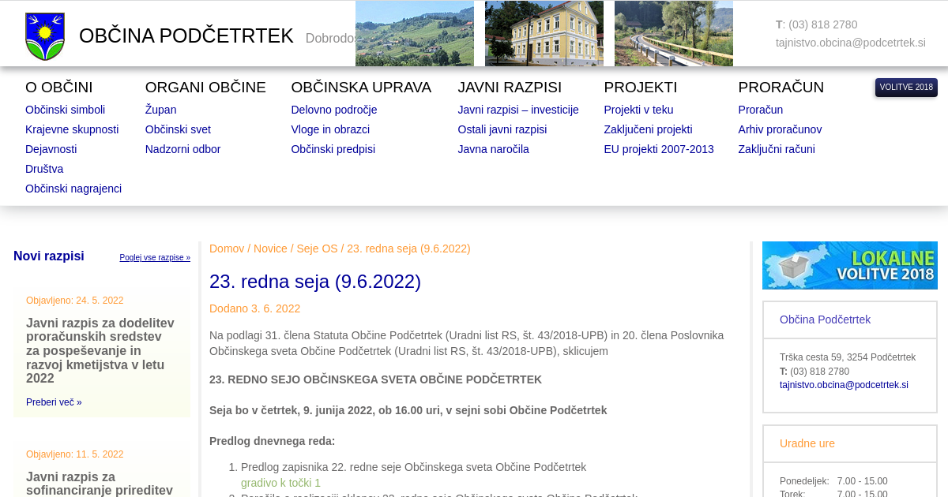Go to Občinski svet page
The image size is (948, 497).
click(178, 129)
